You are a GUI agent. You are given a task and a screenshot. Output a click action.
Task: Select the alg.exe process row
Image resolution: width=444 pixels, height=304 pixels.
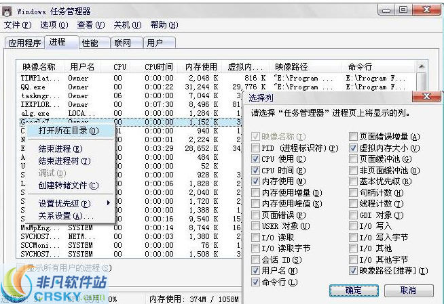[x=130, y=113]
